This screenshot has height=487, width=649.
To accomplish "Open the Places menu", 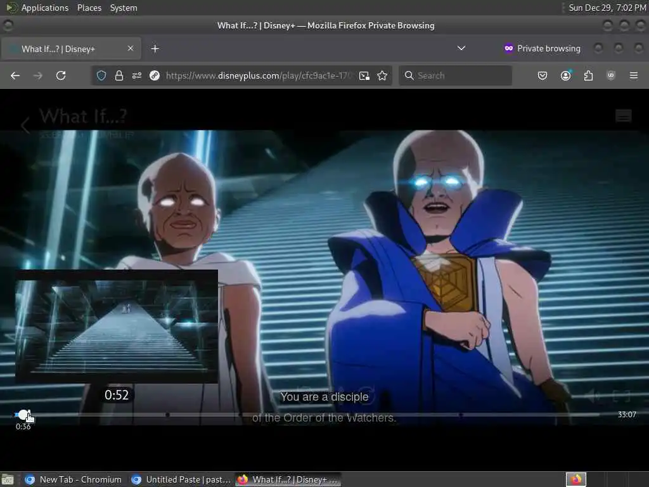I will pos(89,8).
